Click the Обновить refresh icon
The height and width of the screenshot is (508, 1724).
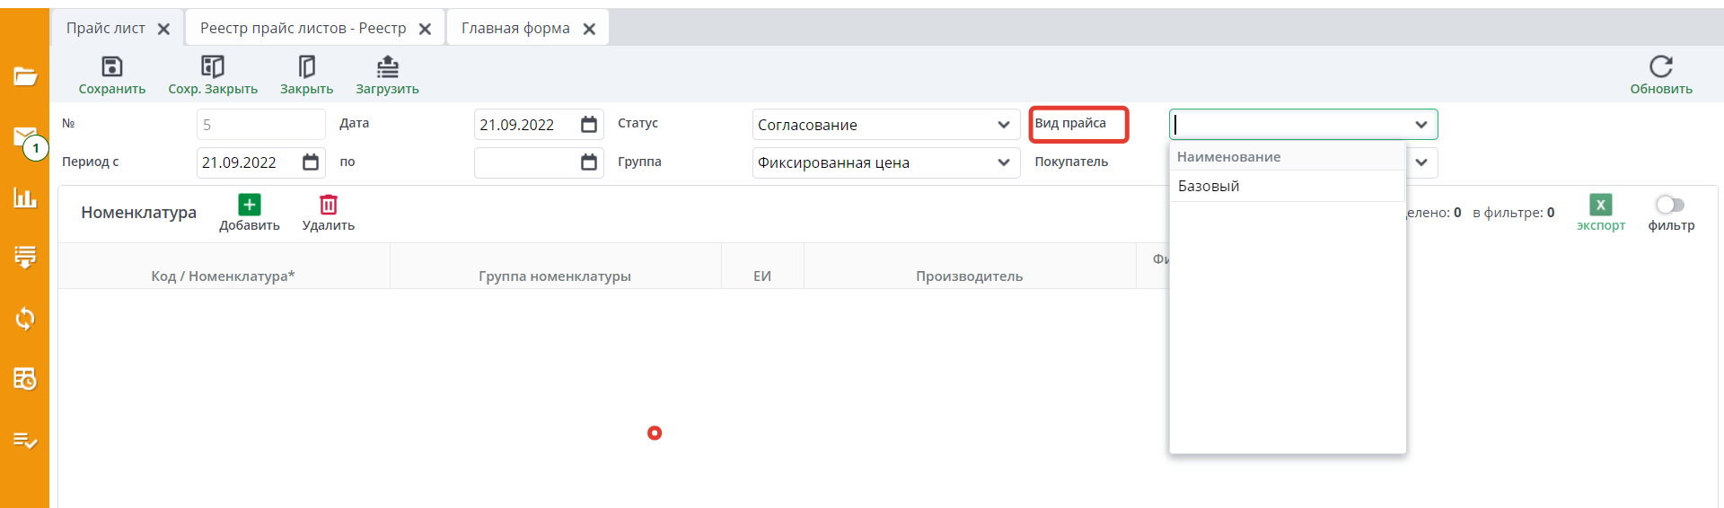[x=1660, y=66]
